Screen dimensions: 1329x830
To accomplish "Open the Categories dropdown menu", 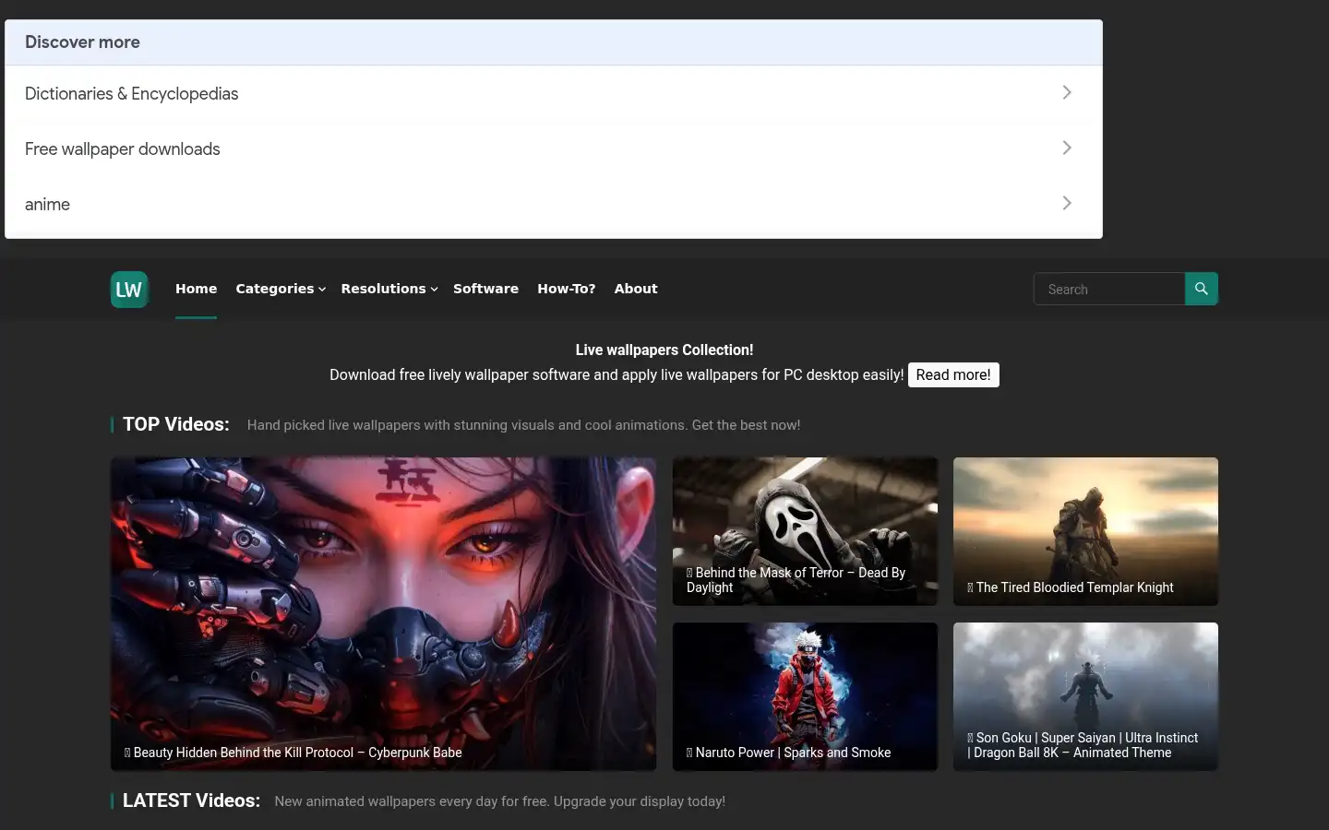I will pos(281,289).
